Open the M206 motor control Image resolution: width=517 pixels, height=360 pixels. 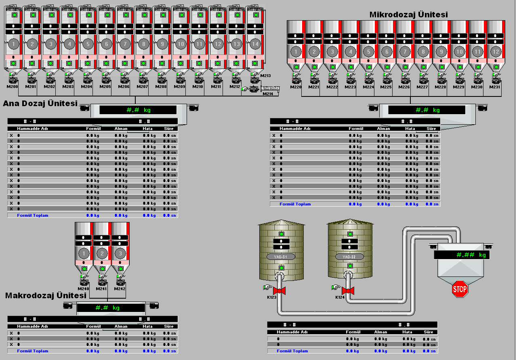coord(125,80)
